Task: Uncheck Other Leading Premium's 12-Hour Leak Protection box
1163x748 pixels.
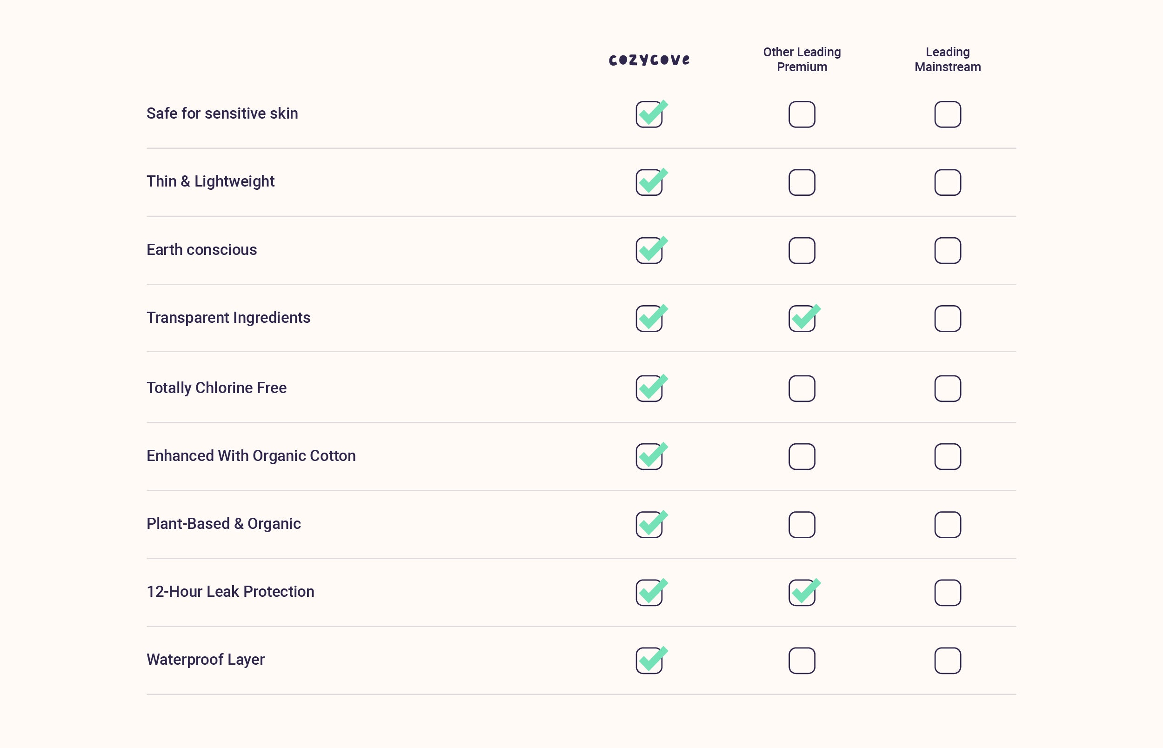Action: [801, 593]
